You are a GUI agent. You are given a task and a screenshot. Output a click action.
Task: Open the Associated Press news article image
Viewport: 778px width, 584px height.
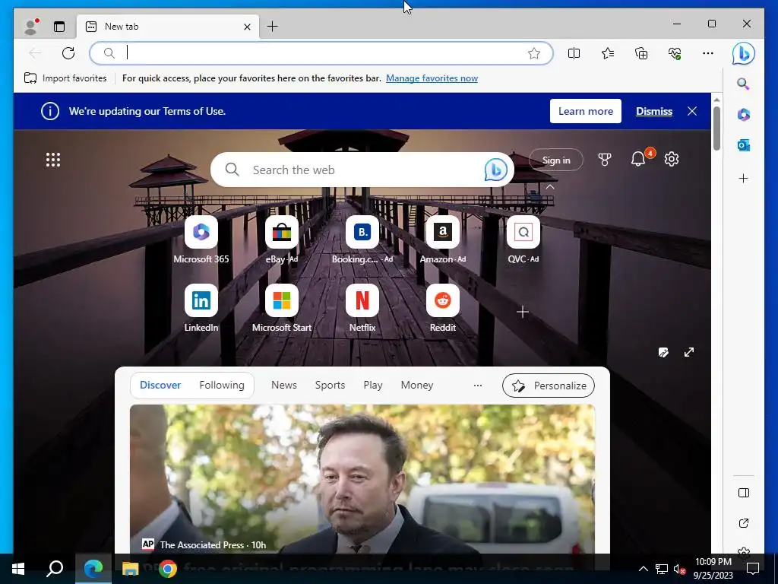[x=362, y=479]
